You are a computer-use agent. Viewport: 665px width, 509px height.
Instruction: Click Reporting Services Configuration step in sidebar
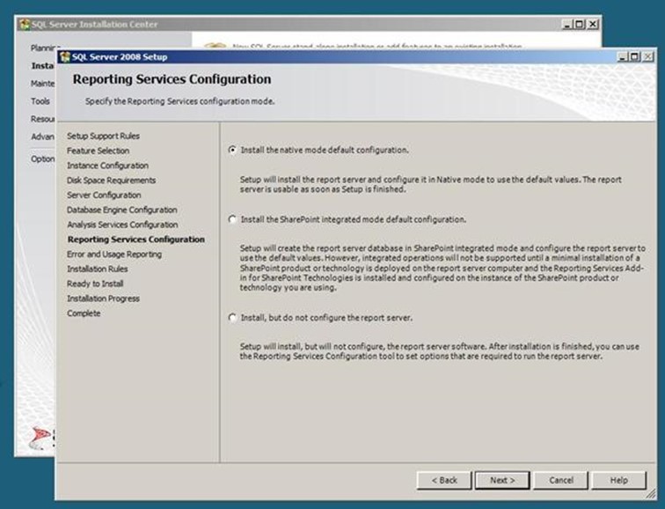point(136,240)
